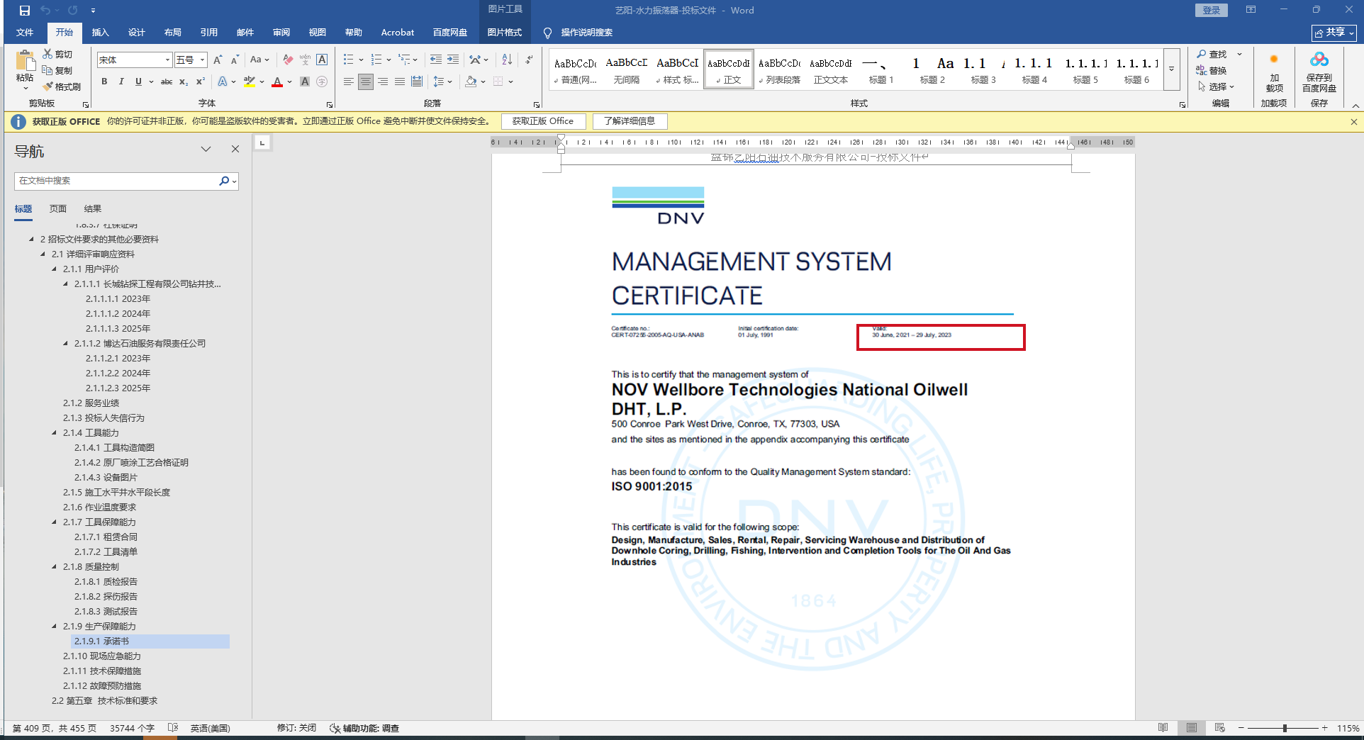Decrease paragraph indent
Image resolution: width=1364 pixels, height=740 pixels.
pyautogui.click(x=435, y=60)
